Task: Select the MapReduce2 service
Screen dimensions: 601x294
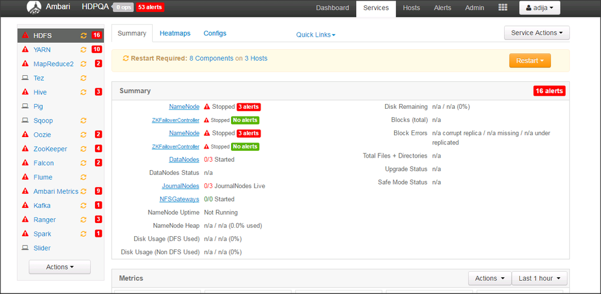Action: point(54,64)
